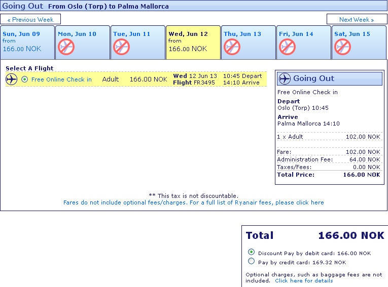This screenshot has height=287, width=388.
Task: Click the airplane icon in Going Out summary header
Action: (x=285, y=78)
